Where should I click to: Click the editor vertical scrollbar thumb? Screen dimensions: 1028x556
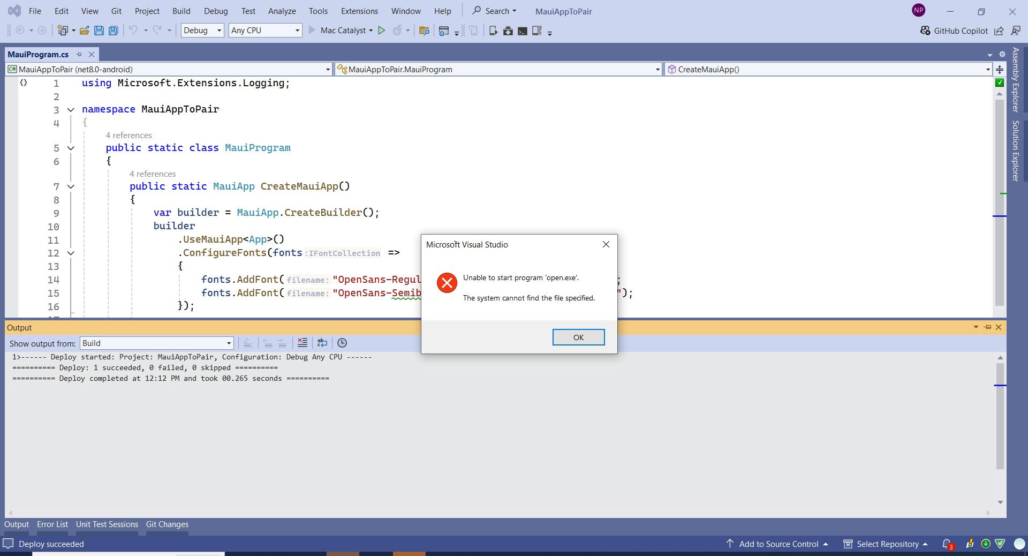pyautogui.click(x=999, y=202)
